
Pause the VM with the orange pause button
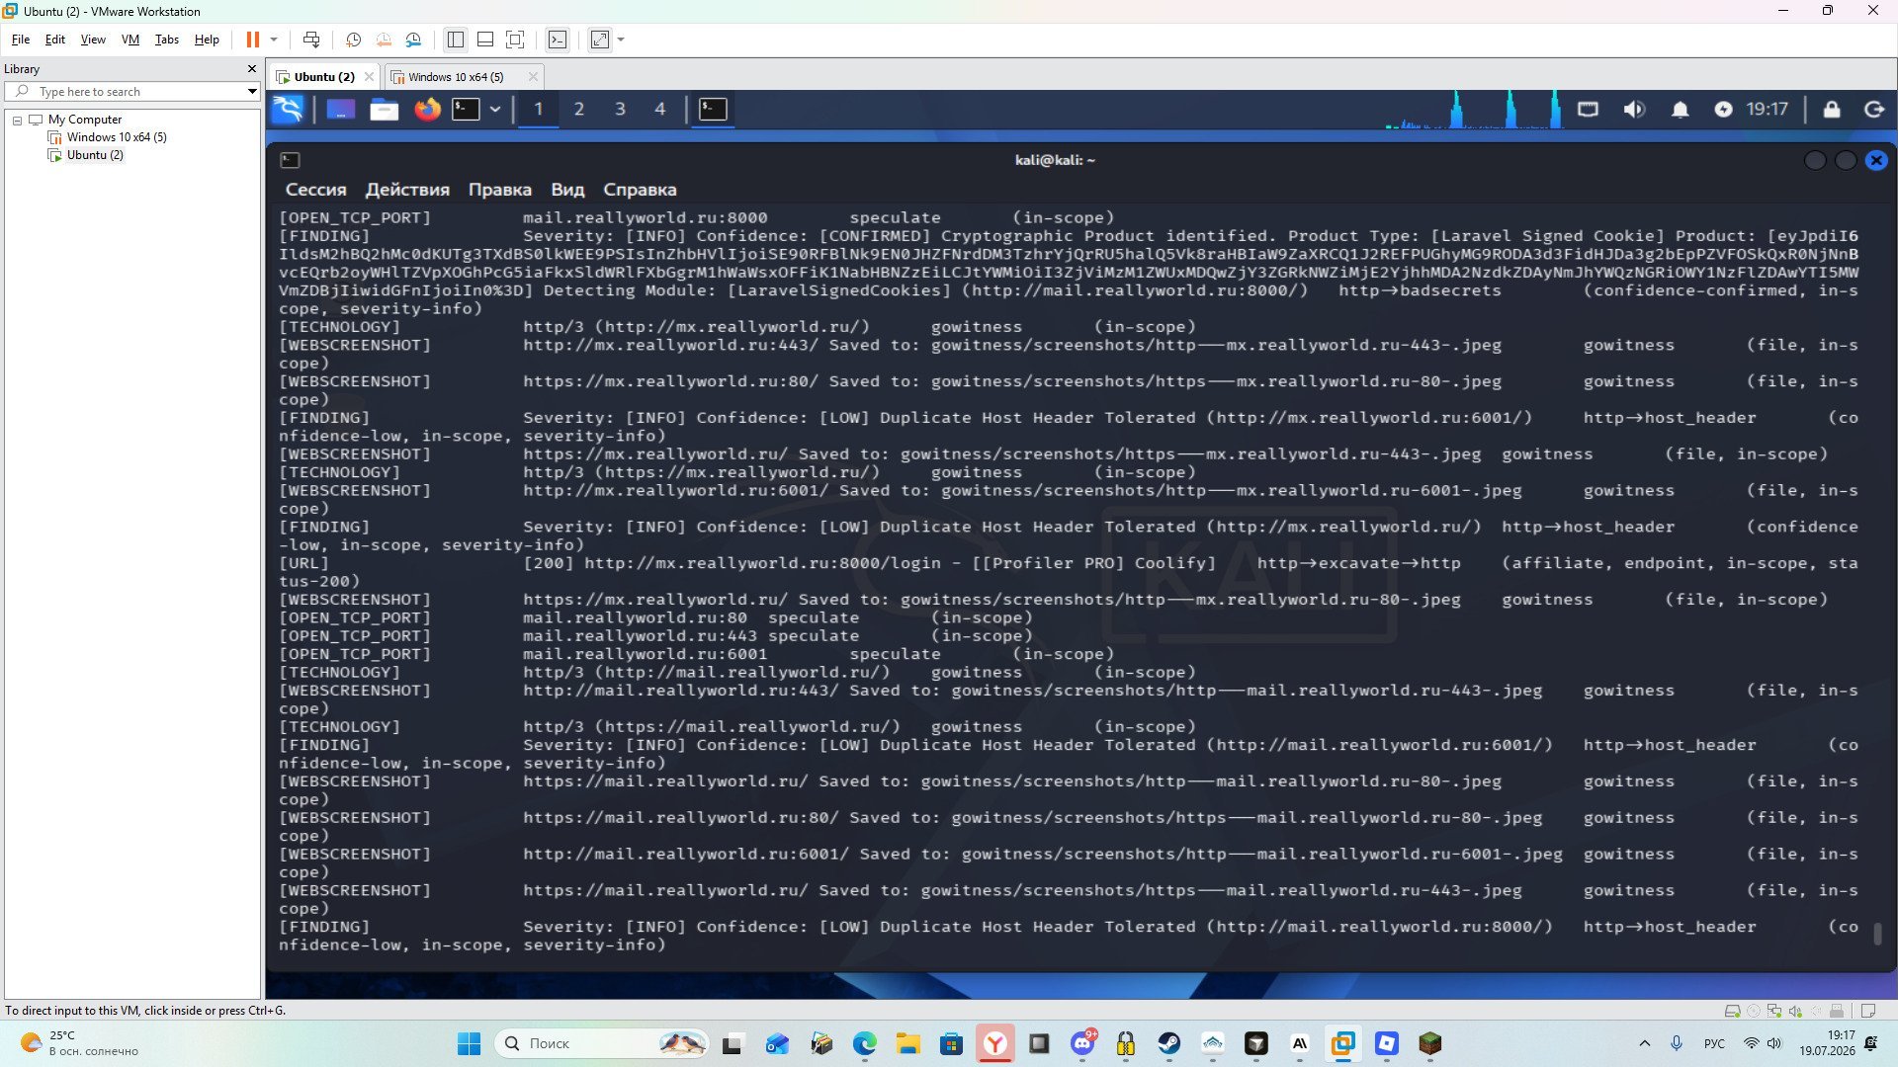click(252, 40)
